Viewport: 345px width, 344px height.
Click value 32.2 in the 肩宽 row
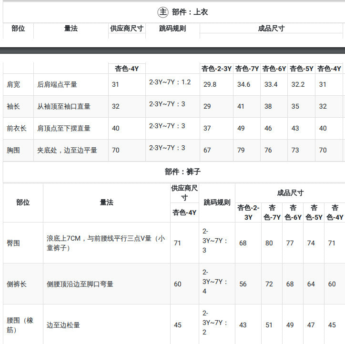[298, 84]
